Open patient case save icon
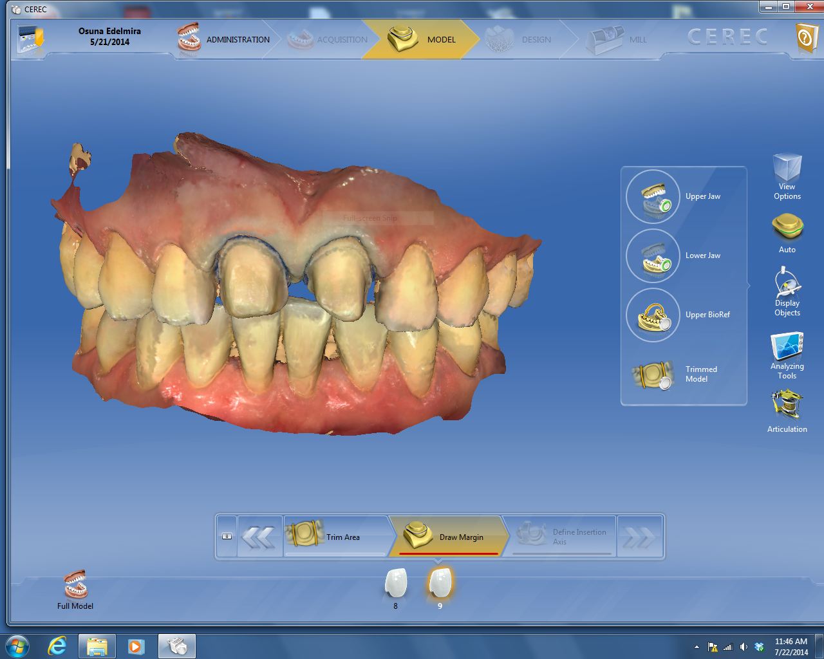 click(30, 39)
